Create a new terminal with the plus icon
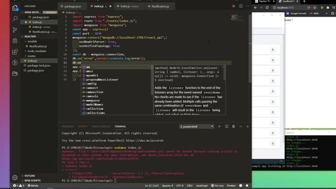This screenshot has width=336, height=189. pos(219,127)
